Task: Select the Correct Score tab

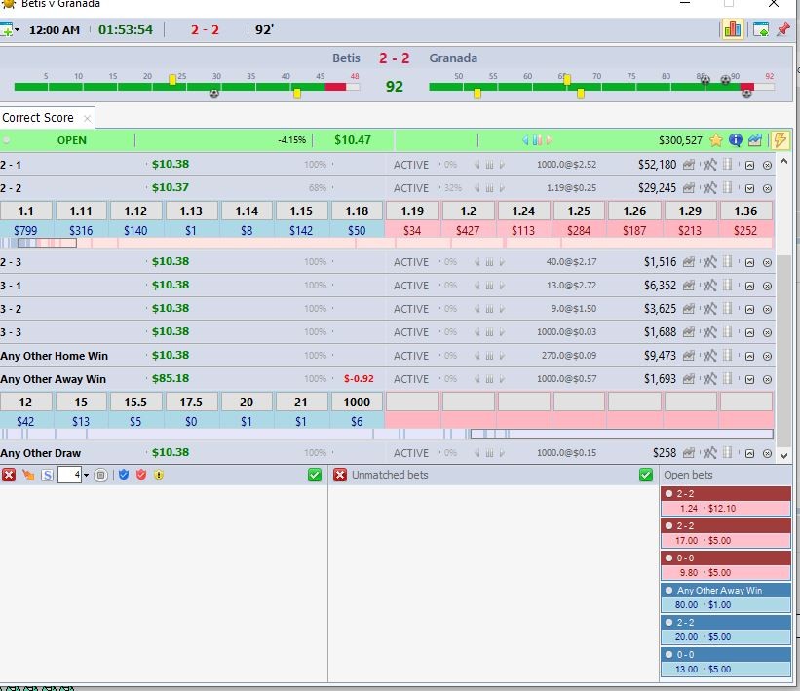Action: click(x=38, y=118)
